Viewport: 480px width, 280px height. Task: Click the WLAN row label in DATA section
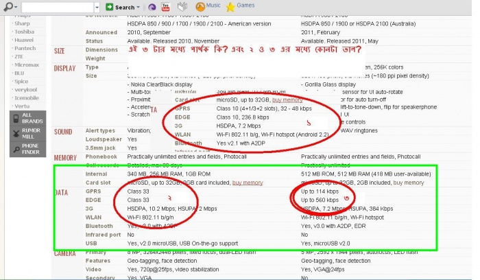pos(93,218)
